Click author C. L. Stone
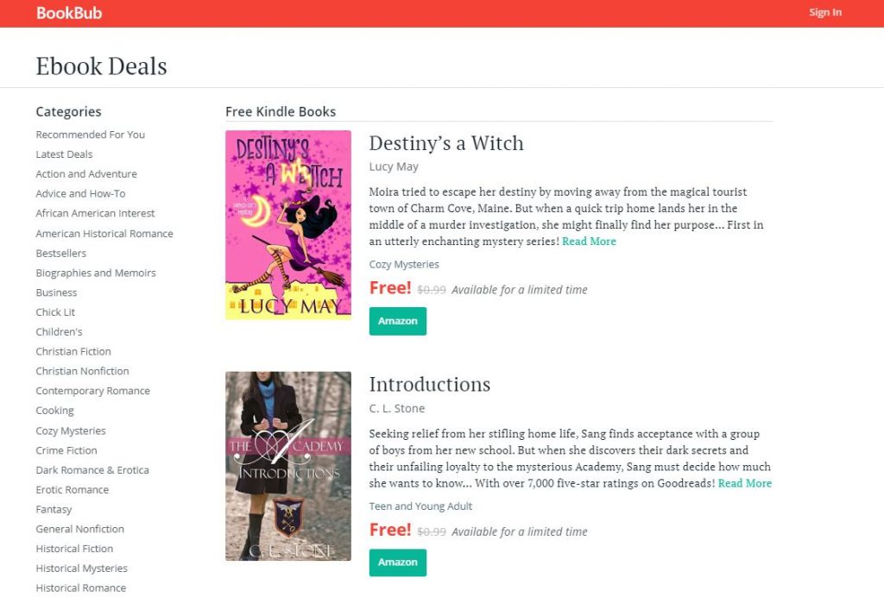This screenshot has height=597, width=884. 395,408
